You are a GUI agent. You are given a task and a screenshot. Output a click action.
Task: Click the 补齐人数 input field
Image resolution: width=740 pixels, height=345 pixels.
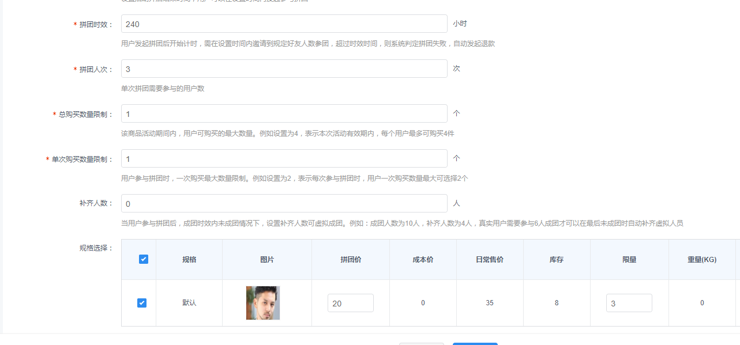[x=284, y=203]
